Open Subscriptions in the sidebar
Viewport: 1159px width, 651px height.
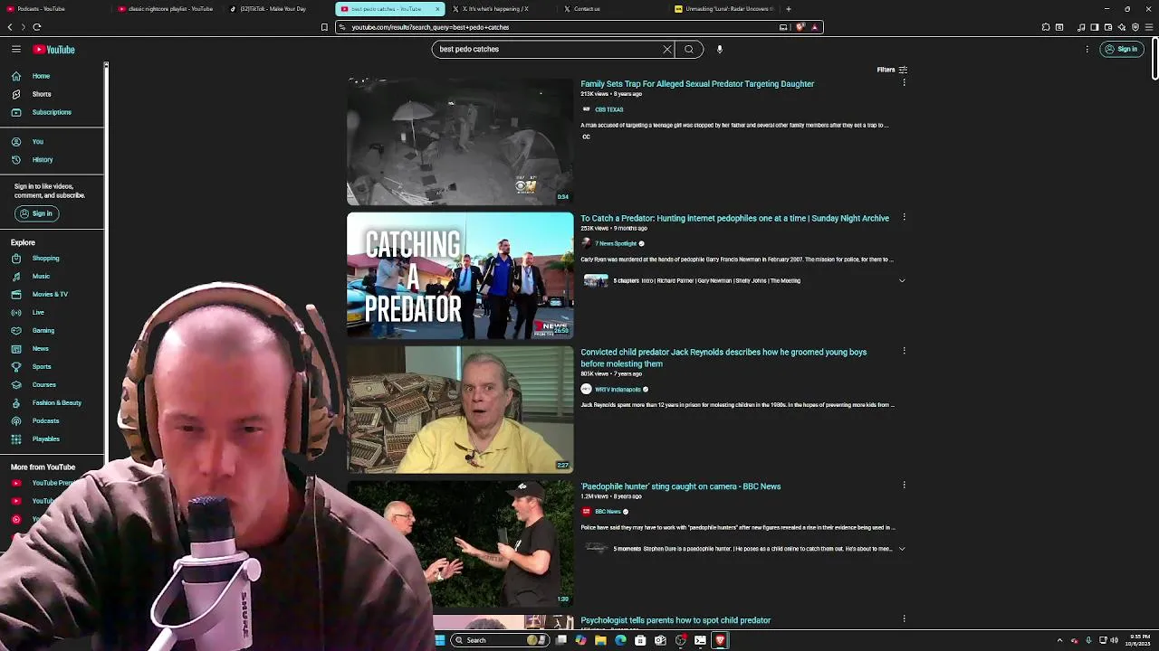52,112
